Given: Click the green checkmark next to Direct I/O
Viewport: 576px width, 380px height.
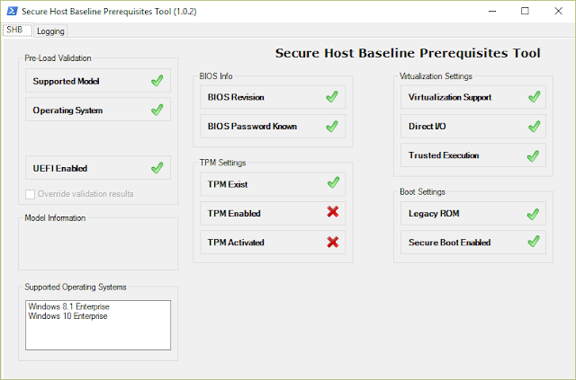Looking at the screenshot, I should pyautogui.click(x=532, y=126).
